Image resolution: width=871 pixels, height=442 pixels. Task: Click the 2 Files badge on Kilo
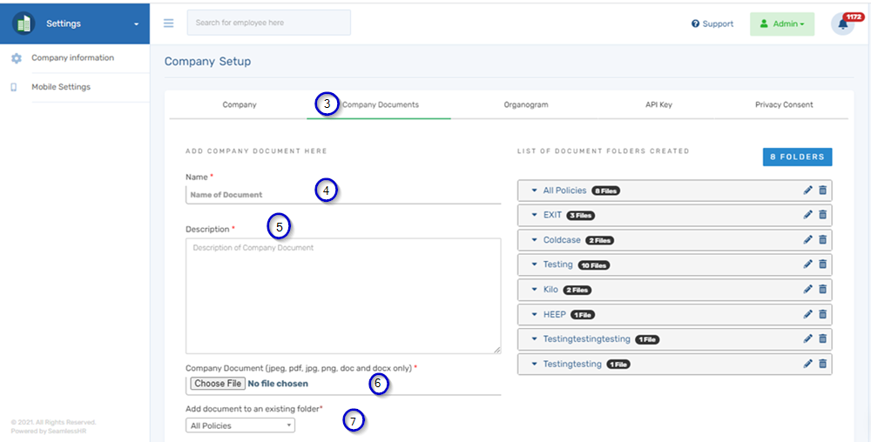(577, 290)
